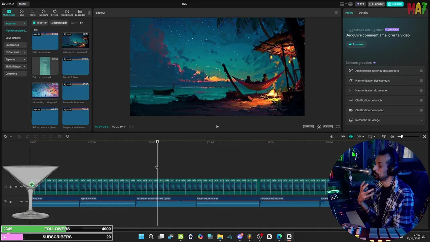Mute the video track
The image size is (430, 242).
[x=21, y=187]
